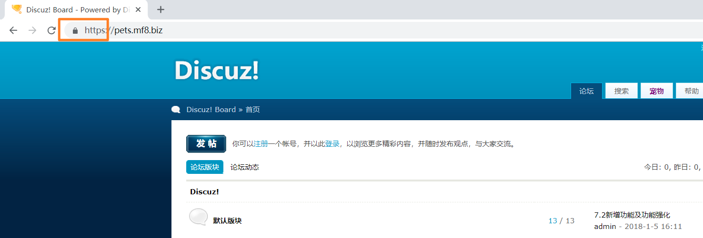Open the 论坛 navigation tab
This screenshot has width=703, height=238.
tap(586, 91)
